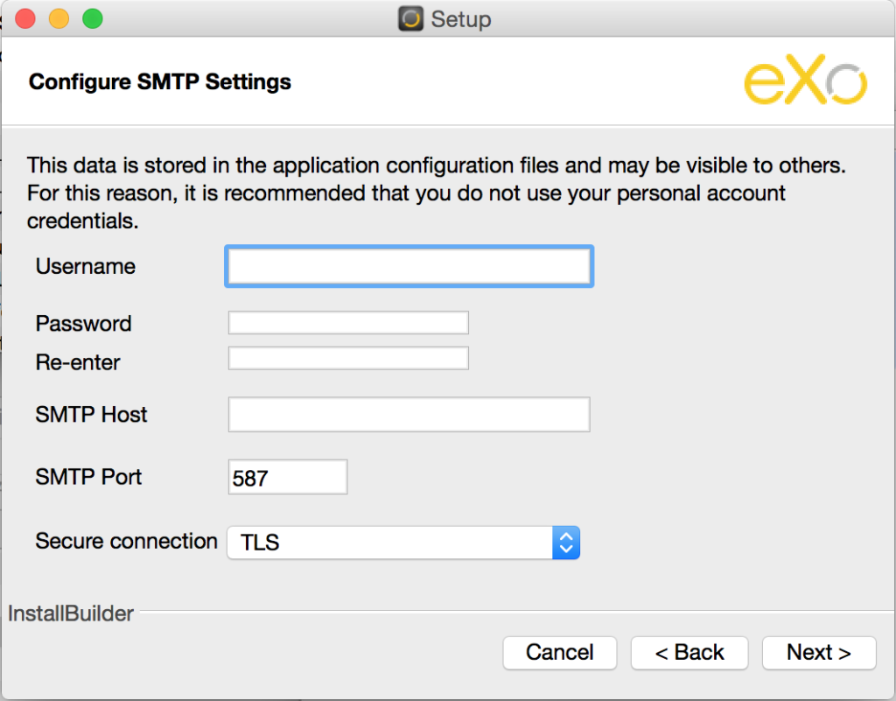Click the Secure connection label
Screen dimensions: 896x701
point(126,541)
